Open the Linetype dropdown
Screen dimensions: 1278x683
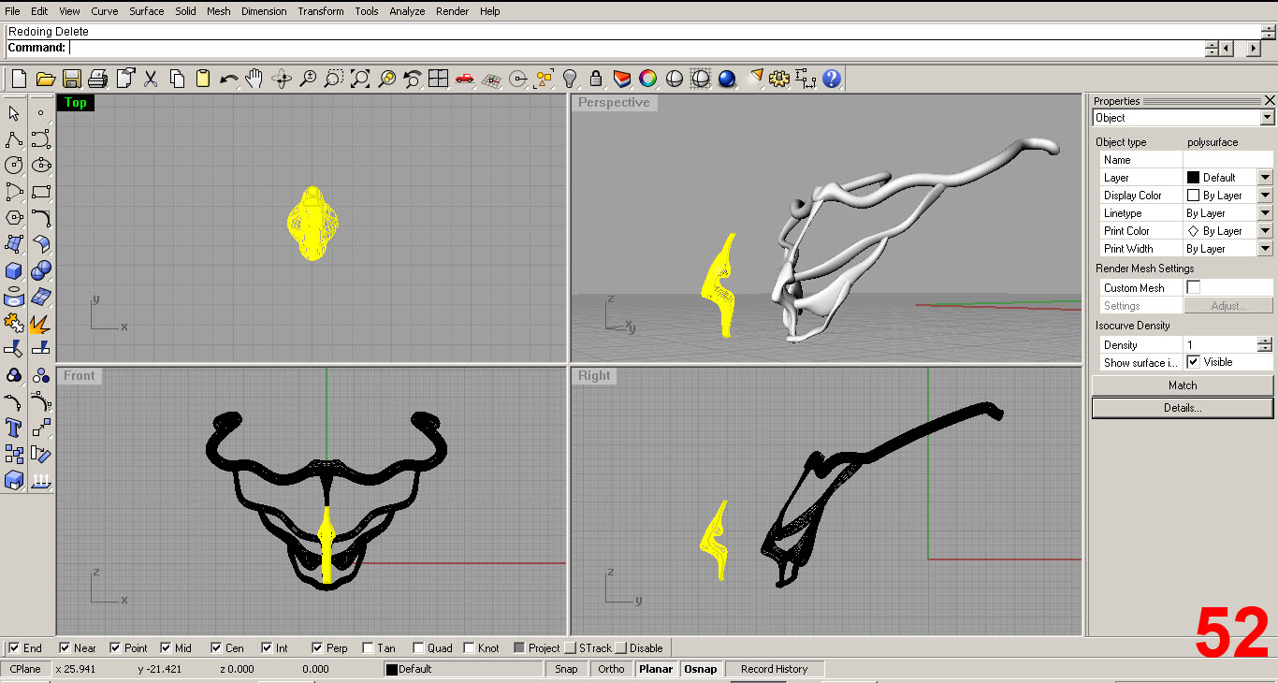[1265, 212]
